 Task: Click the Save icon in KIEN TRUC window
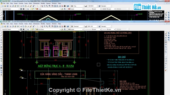tap(7, 6)
